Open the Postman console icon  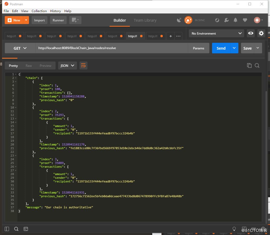pyautogui.click(x=26, y=229)
